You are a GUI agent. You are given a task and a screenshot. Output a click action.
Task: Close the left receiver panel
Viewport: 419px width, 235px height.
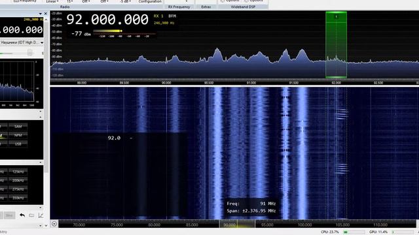[45, 13]
